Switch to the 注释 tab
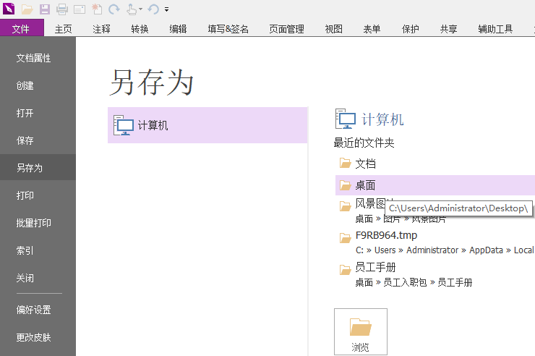The image size is (535, 356). [x=102, y=29]
